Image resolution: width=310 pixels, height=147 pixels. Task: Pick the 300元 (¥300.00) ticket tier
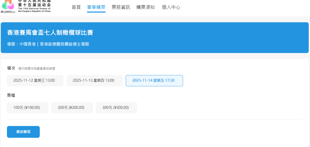click(x=117, y=108)
